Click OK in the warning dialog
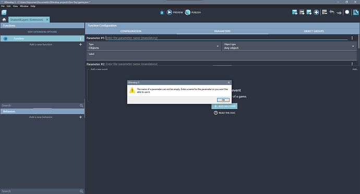Viewport: 360px width, 194px height. 223,100
